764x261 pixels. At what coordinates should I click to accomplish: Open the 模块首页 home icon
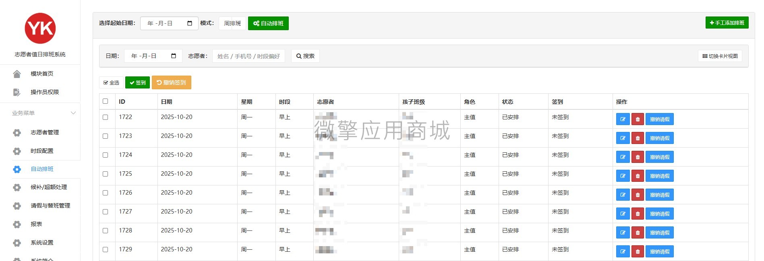click(x=17, y=74)
